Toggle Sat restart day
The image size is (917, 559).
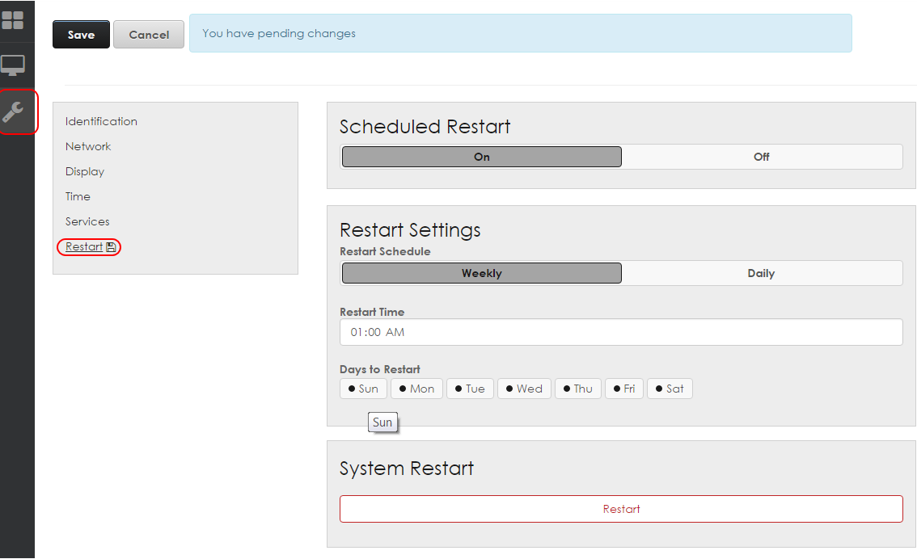coord(670,389)
